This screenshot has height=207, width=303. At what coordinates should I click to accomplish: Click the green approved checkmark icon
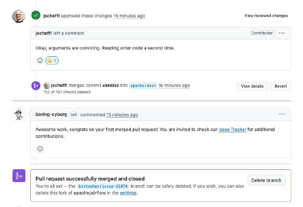click(36, 15)
